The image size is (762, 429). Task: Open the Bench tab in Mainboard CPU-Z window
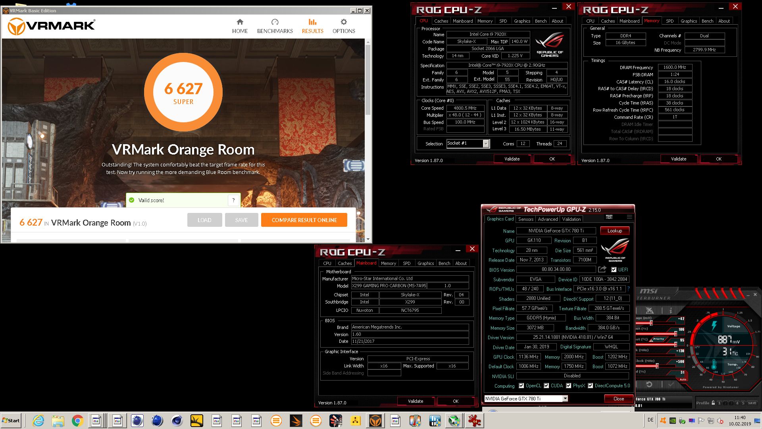click(444, 263)
